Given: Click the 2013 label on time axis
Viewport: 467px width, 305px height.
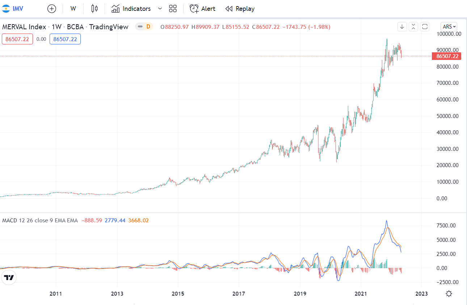Looking at the screenshot, I should coord(117,294).
